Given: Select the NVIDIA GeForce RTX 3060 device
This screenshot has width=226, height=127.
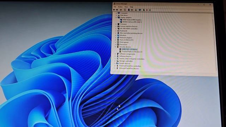Looking at the screenshot, I should [x=132, y=22].
